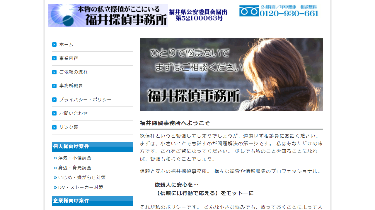The image size is (375, 210).
Task: Click the arrow icon next to 事業内容
Action: point(54,58)
